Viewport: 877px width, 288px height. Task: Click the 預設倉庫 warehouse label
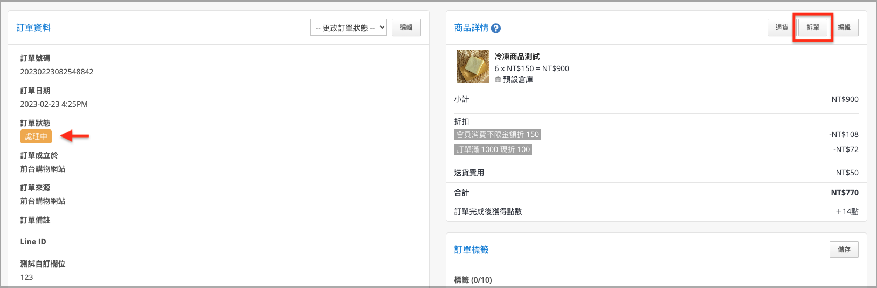(x=518, y=79)
